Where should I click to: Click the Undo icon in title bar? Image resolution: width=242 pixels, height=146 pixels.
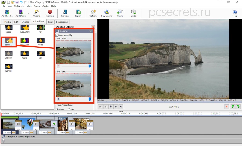21,2
